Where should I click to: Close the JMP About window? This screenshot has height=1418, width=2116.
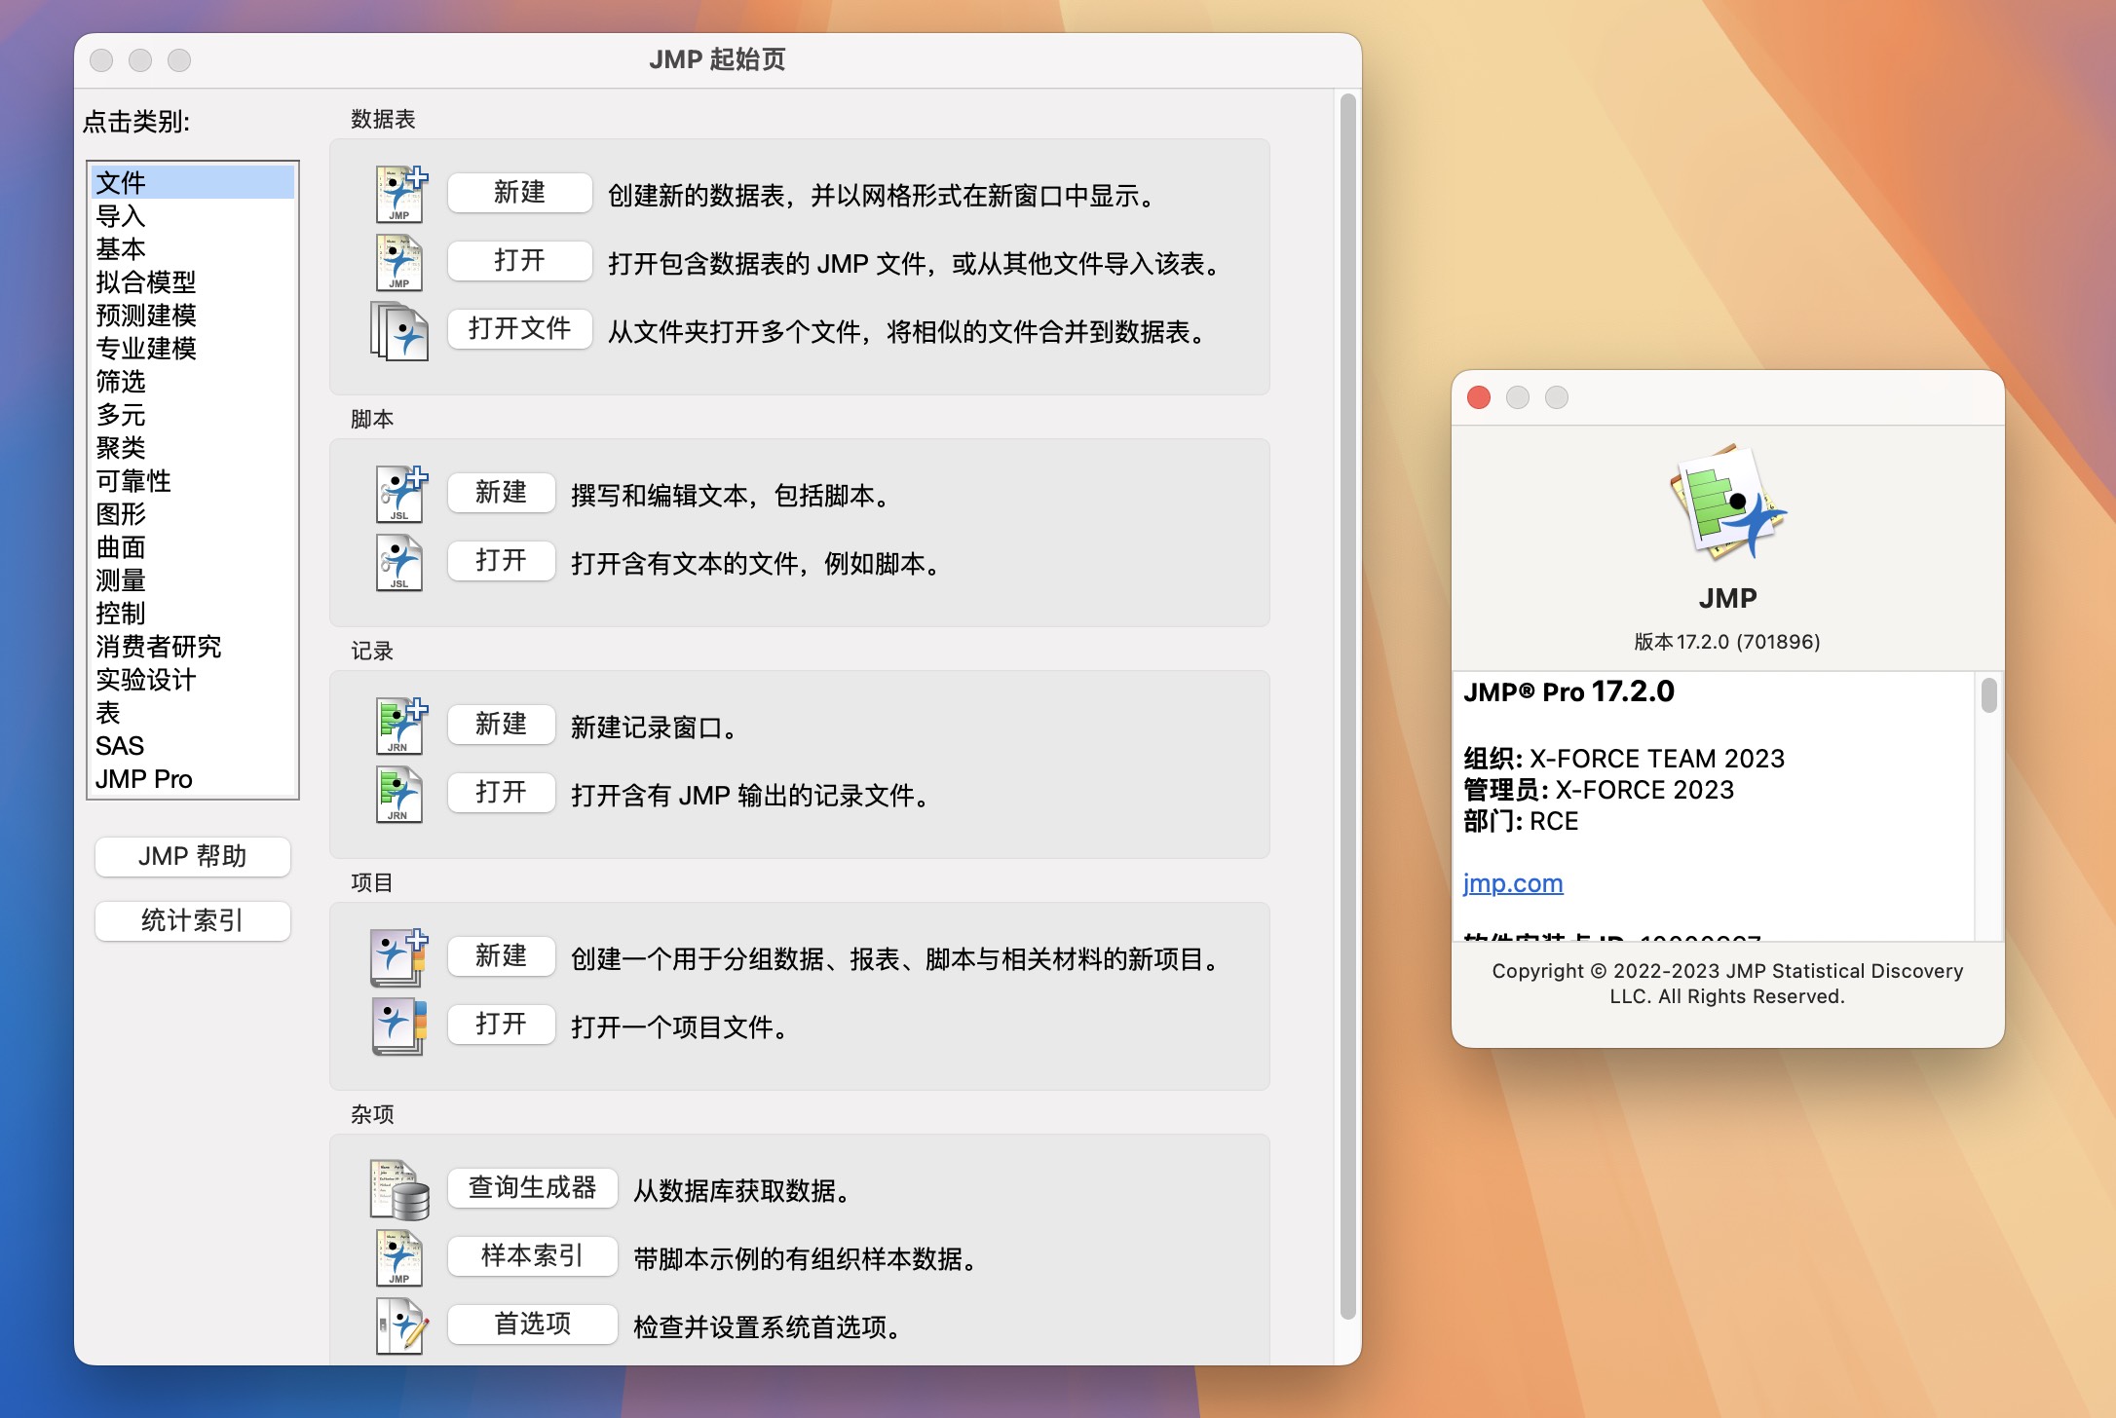(1479, 397)
